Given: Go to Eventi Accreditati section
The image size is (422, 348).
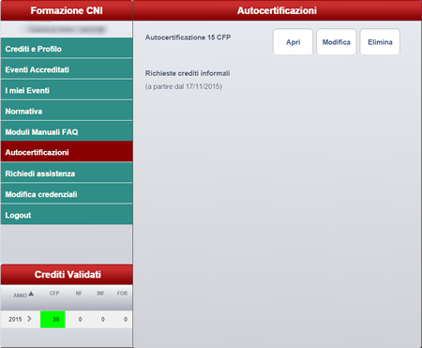Looking at the screenshot, I should pos(67,69).
